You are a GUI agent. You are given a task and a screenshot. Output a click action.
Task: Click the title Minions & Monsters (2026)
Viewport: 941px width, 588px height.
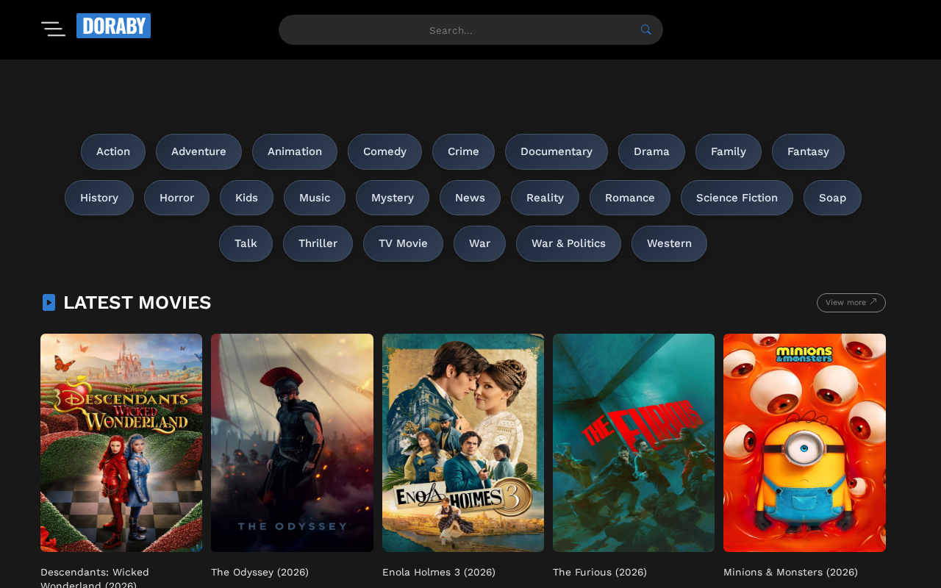coord(790,572)
